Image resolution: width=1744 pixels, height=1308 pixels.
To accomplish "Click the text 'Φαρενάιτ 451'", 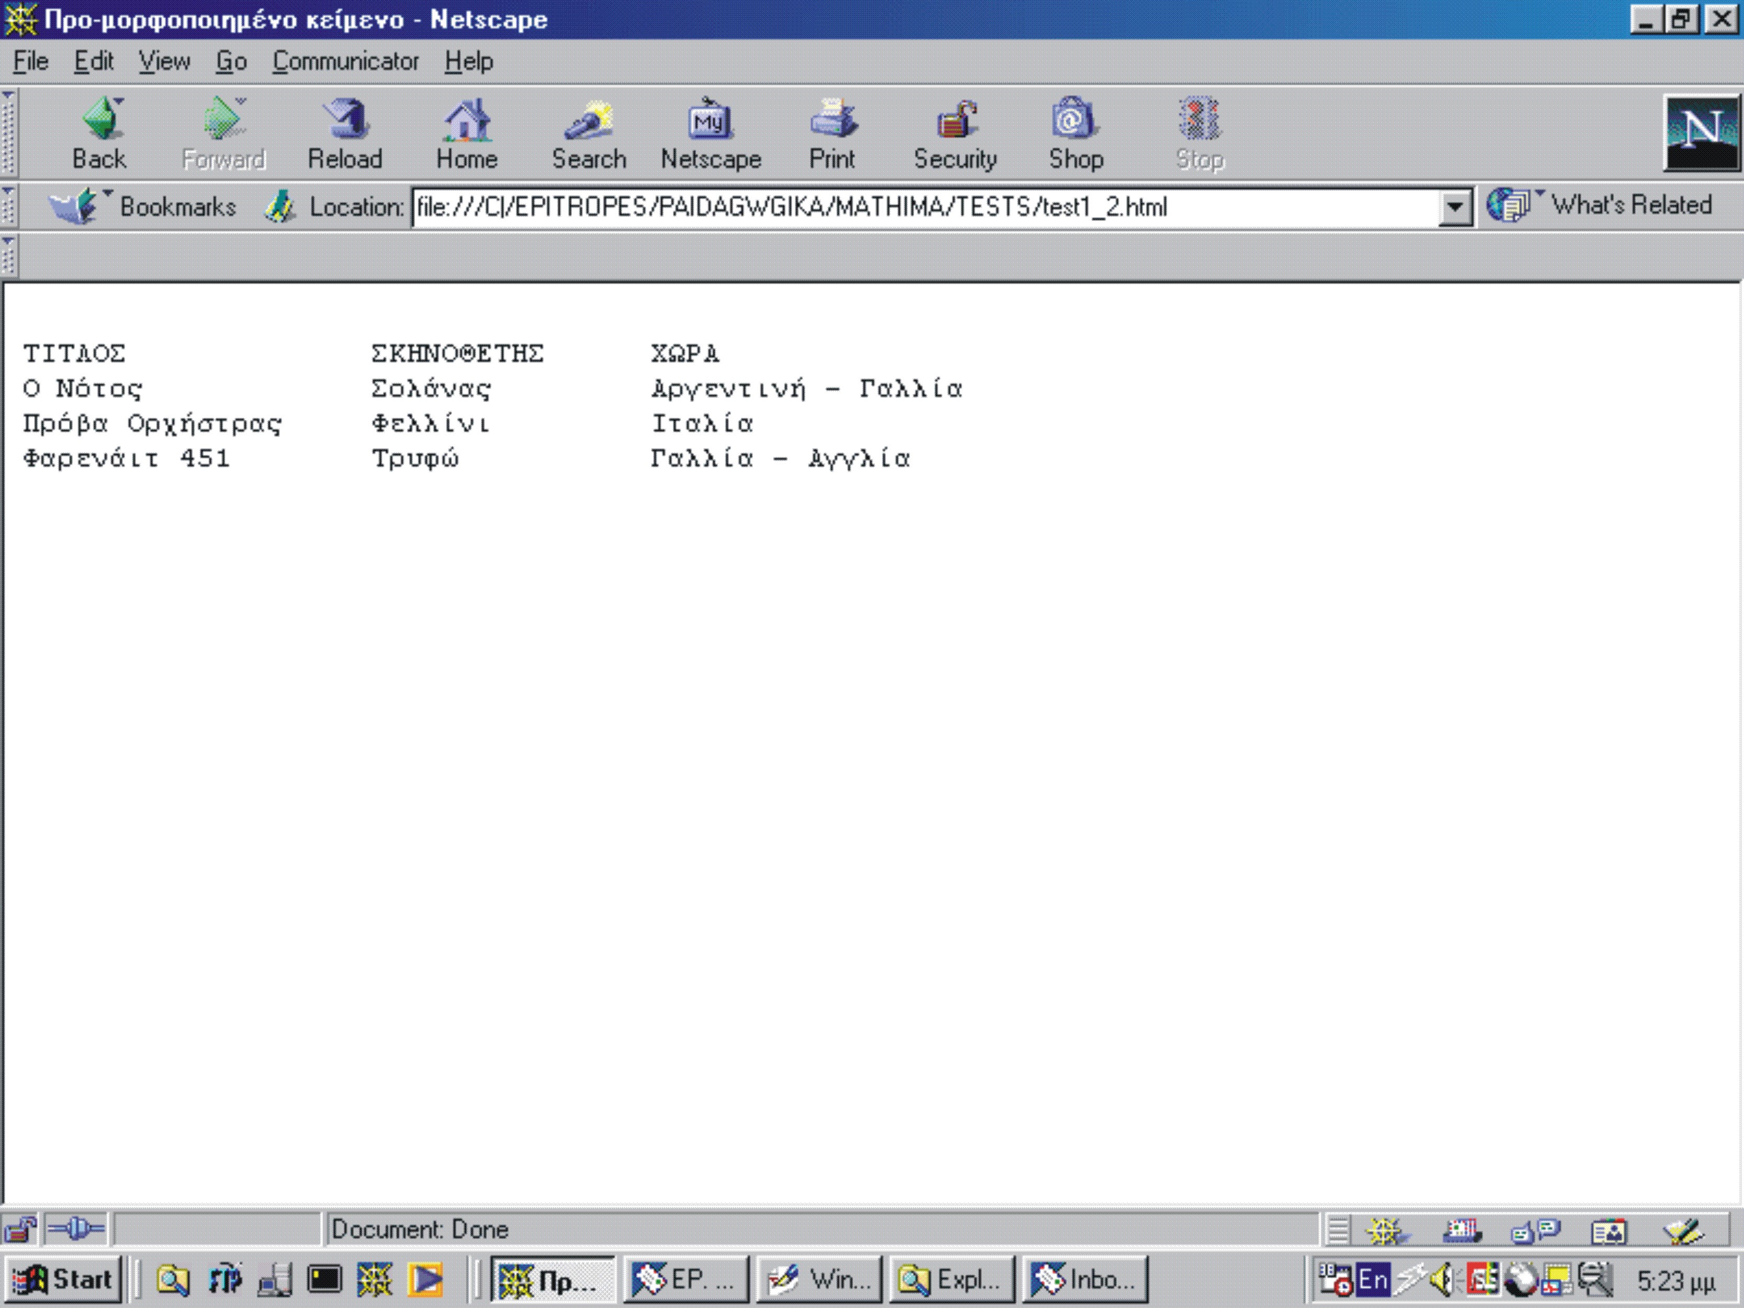I will point(126,459).
